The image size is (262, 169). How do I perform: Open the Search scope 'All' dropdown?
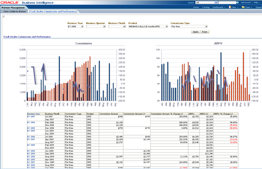216,3
